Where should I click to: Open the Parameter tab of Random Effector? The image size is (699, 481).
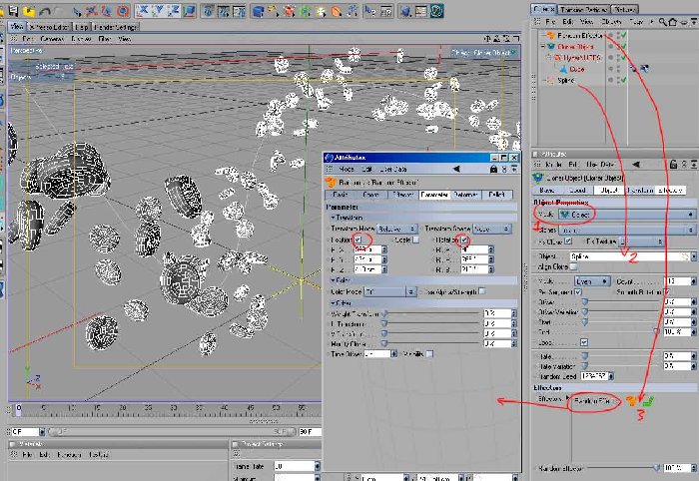pyautogui.click(x=434, y=195)
